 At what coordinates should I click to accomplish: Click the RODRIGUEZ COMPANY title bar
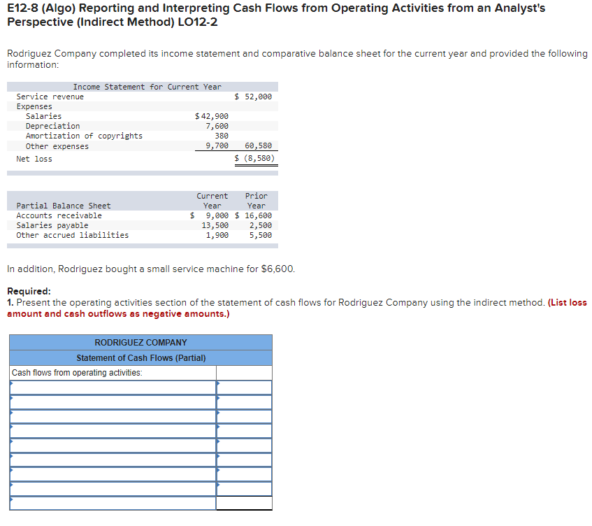pos(140,342)
